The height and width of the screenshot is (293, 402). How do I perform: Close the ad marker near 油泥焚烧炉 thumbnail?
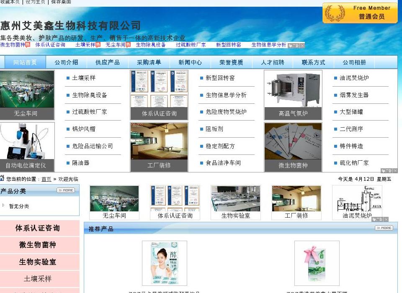pos(386,219)
